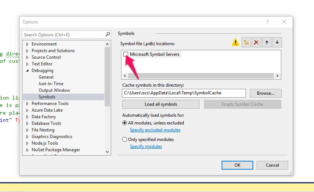Collapse the Debugging node

click(x=28, y=70)
